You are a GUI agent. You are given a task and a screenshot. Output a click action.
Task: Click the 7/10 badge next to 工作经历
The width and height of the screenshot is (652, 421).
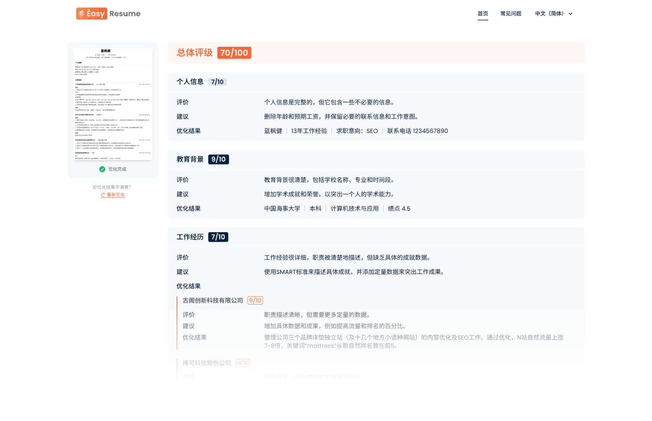click(218, 237)
